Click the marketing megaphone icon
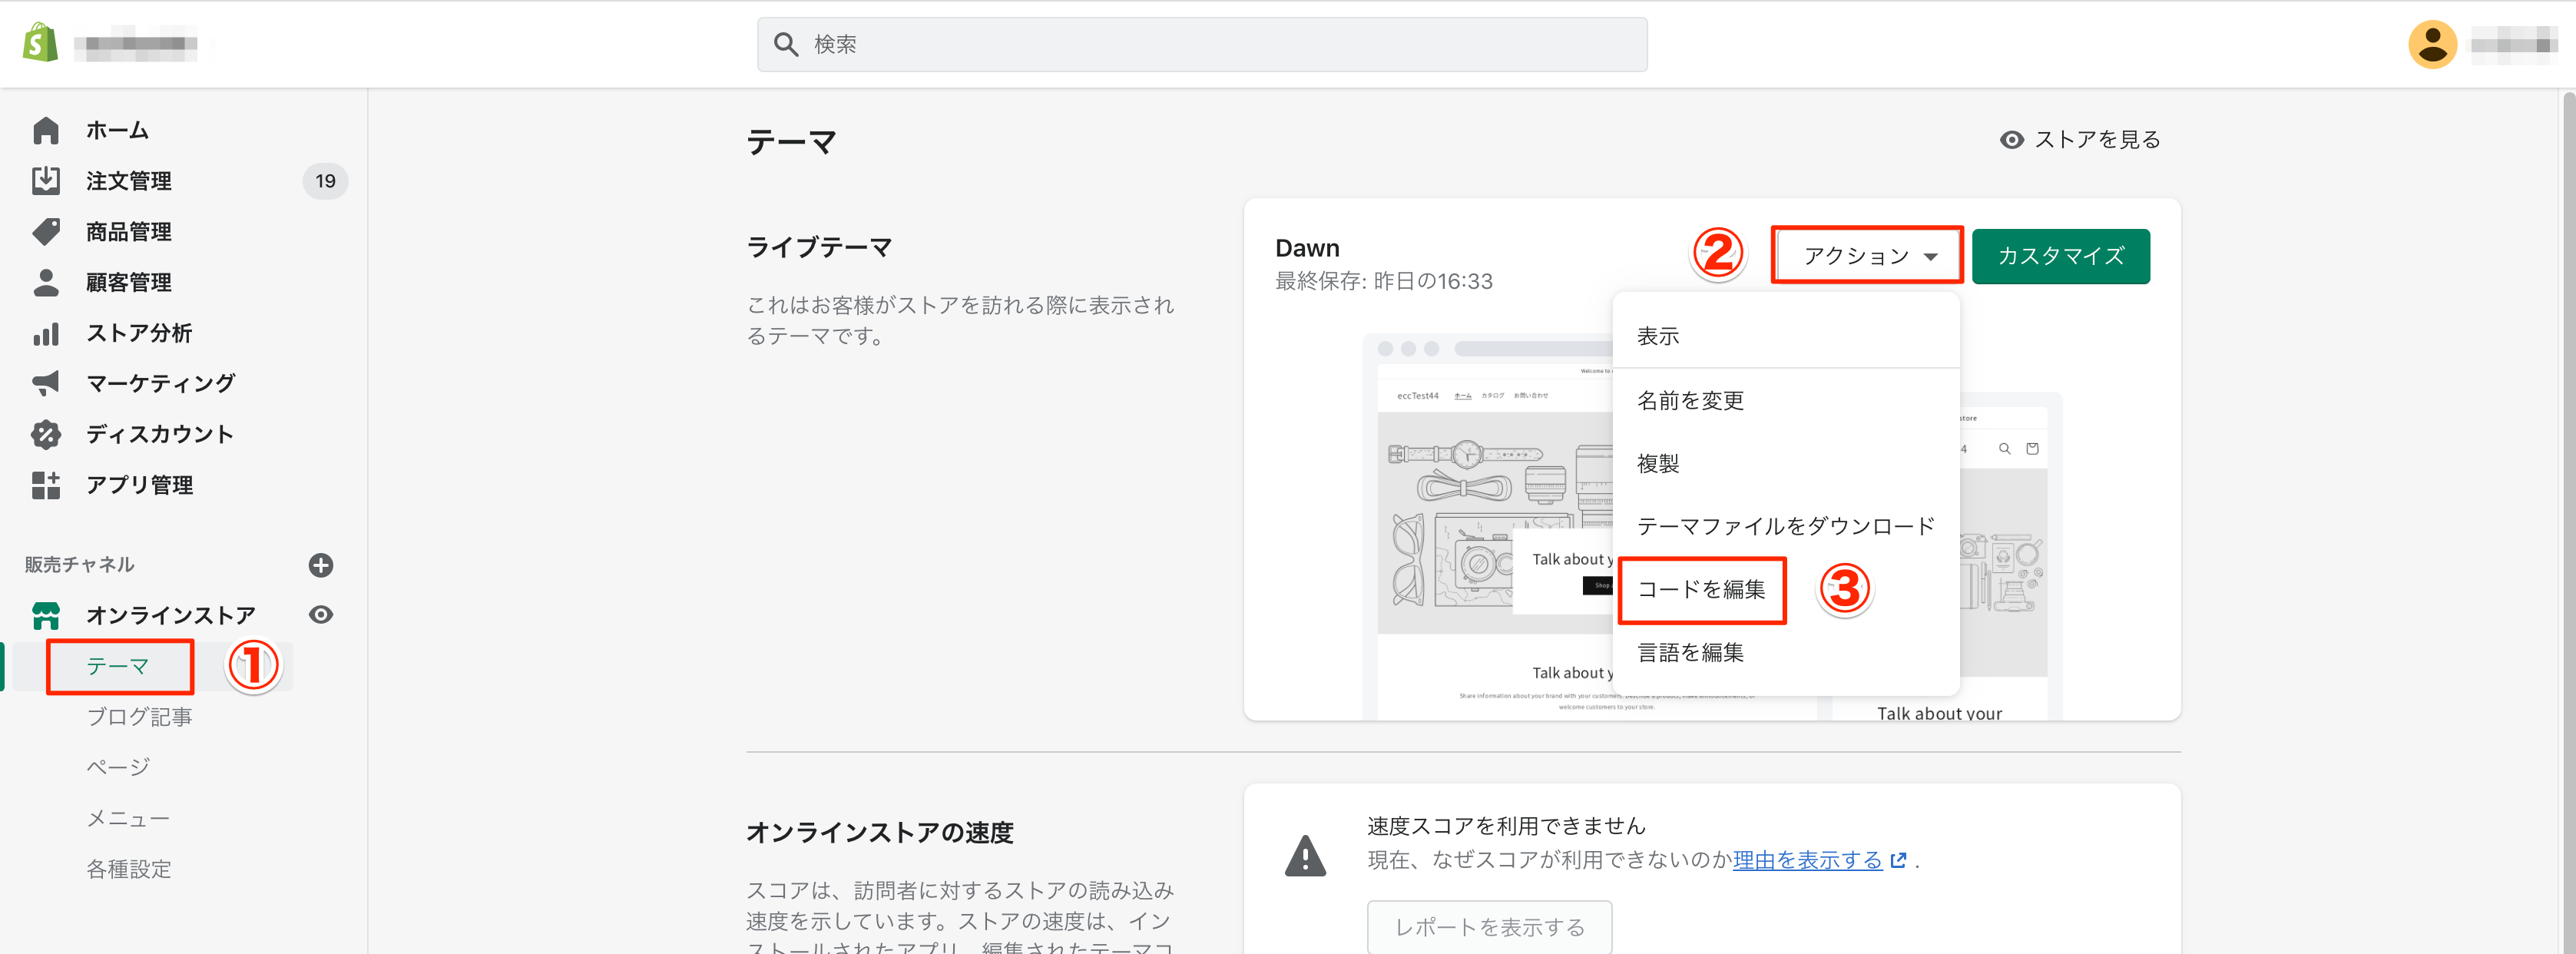 coord(46,383)
